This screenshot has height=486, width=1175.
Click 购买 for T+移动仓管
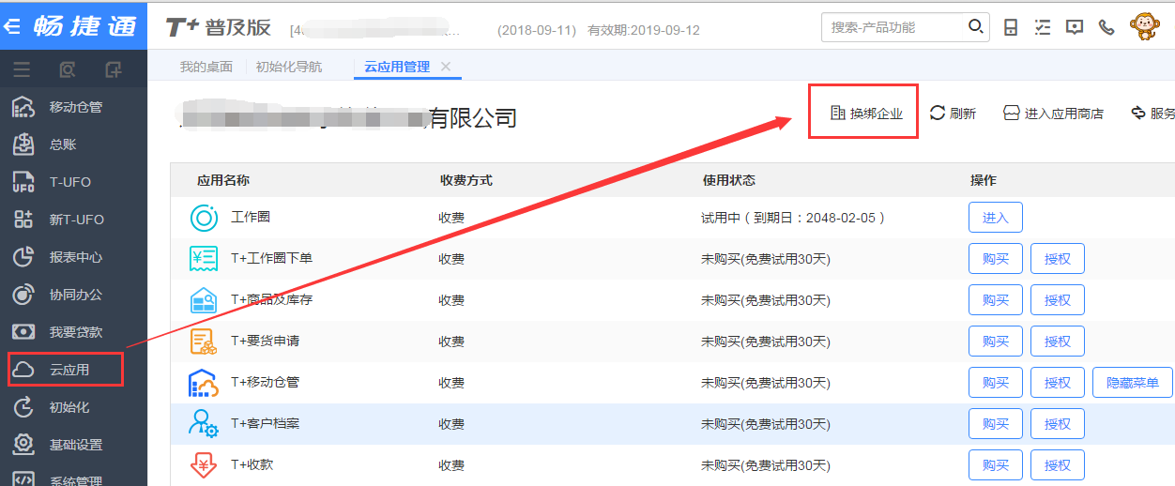tap(996, 383)
